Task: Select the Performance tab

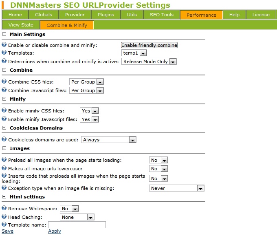Action: click(x=201, y=15)
